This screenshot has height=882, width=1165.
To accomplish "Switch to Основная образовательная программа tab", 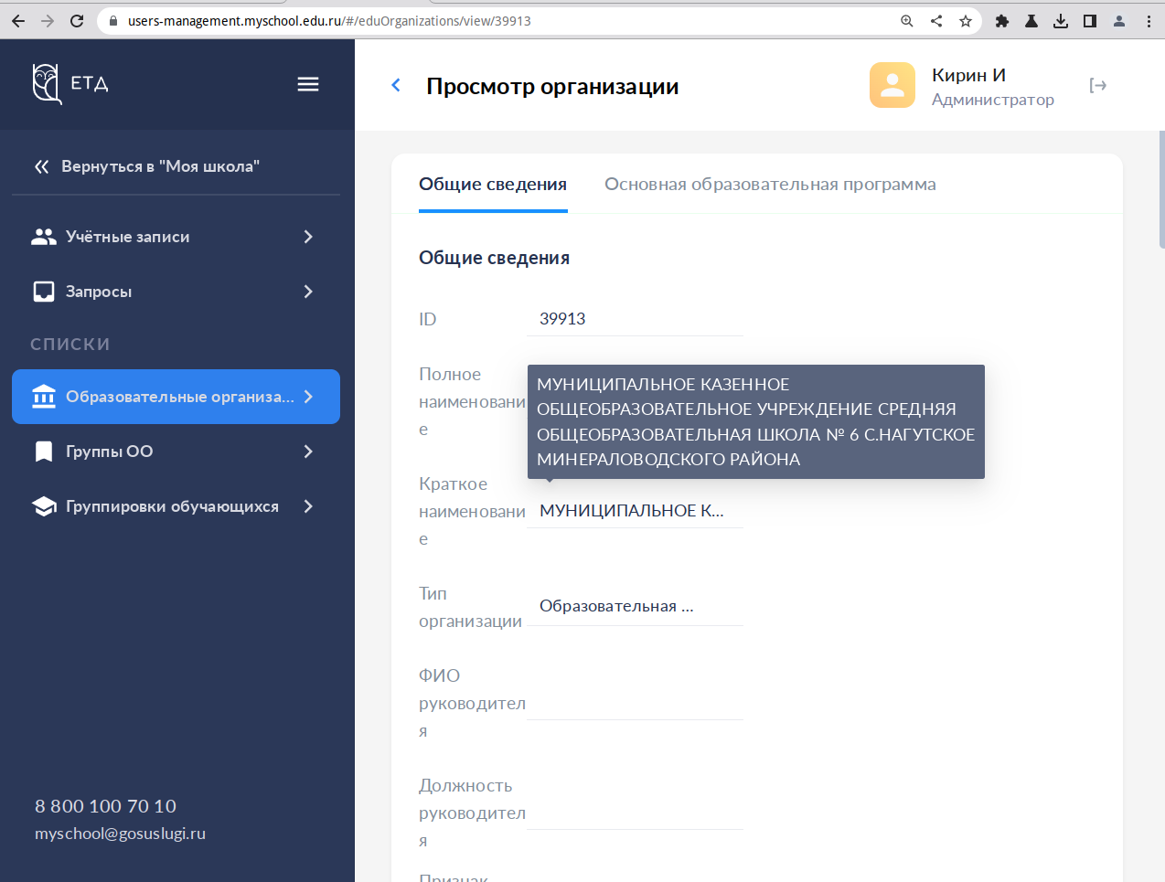I will click(x=770, y=185).
